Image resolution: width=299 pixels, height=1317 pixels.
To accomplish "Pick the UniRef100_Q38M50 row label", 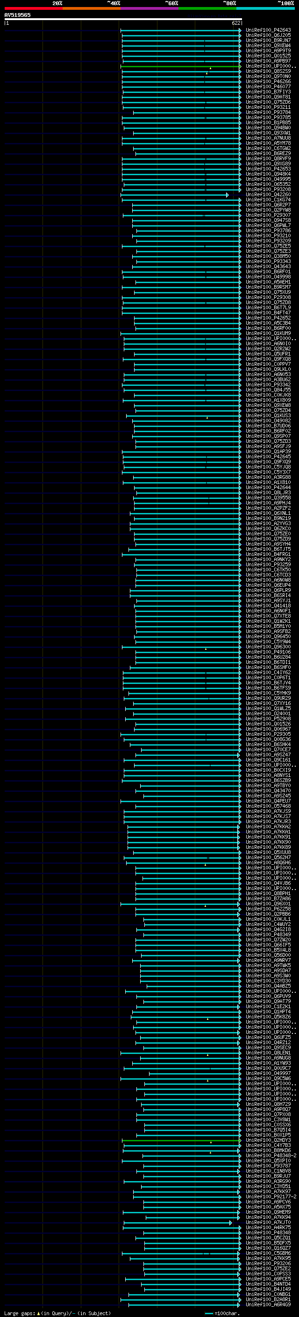I will click(268, 256).
